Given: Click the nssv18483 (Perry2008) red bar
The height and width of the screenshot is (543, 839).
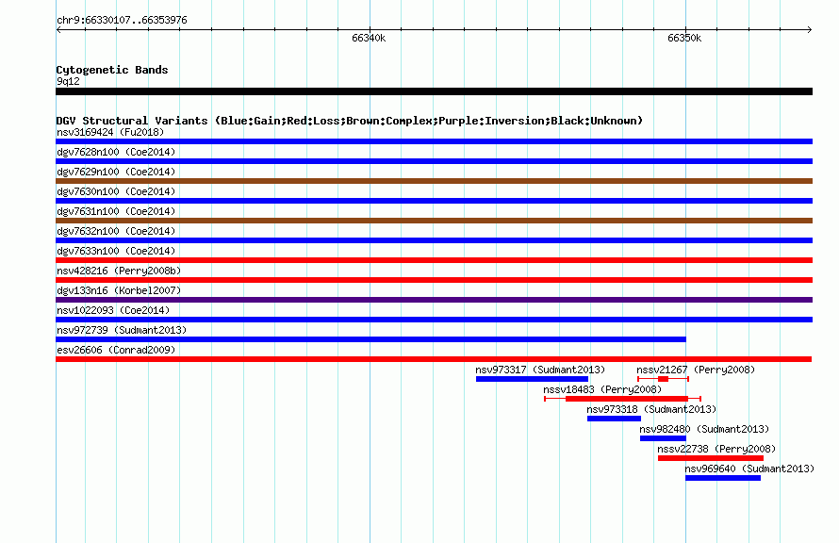Looking at the screenshot, I should coord(622,399).
